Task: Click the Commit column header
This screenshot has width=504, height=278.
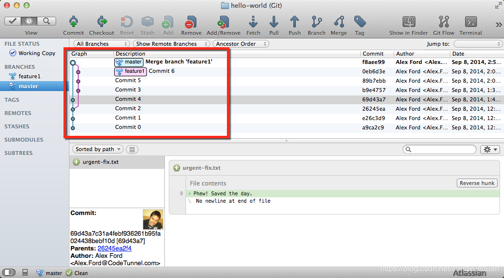Action: click(x=377, y=54)
